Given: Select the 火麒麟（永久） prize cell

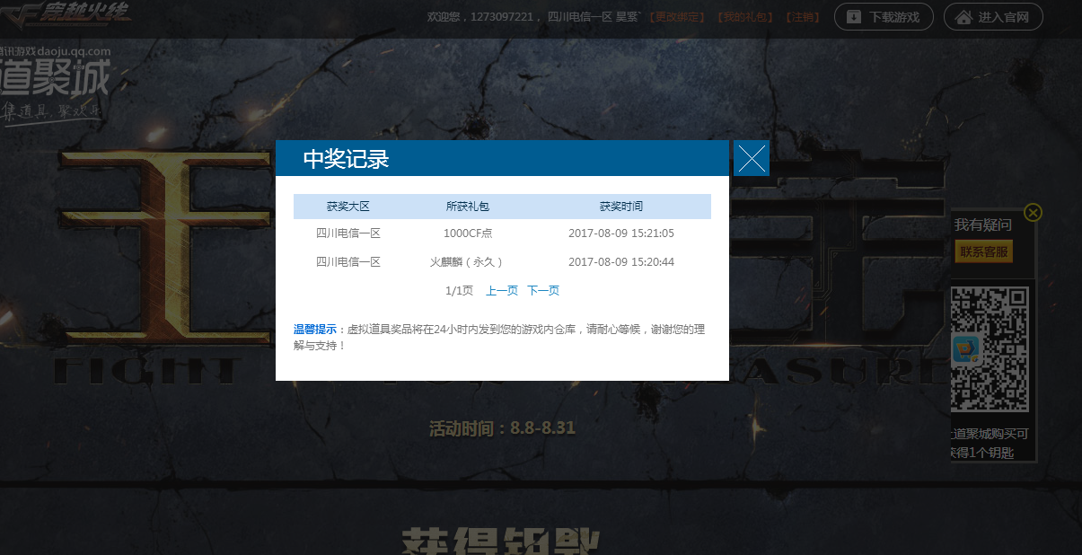Looking at the screenshot, I should [x=468, y=262].
